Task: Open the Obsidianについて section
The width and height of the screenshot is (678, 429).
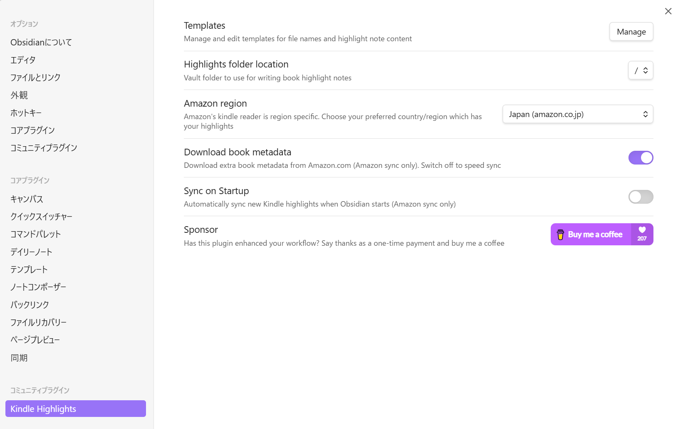Action: click(41, 42)
